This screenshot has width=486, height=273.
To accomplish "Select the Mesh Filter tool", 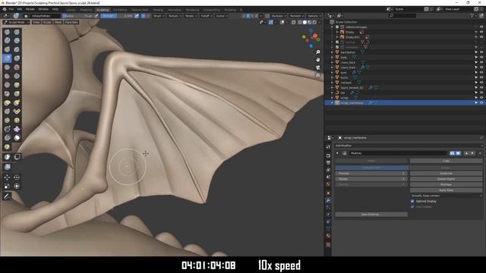I will (7, 167).
